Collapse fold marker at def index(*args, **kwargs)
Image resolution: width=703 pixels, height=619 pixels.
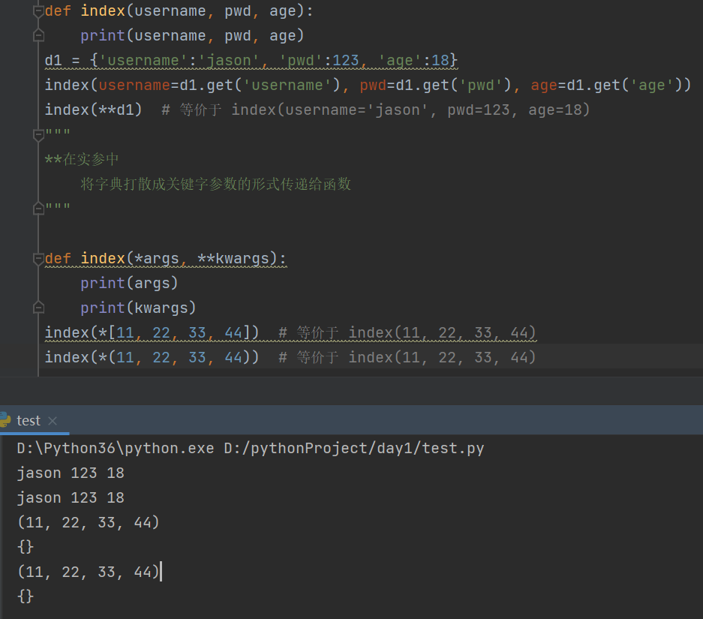coord(38,259)
